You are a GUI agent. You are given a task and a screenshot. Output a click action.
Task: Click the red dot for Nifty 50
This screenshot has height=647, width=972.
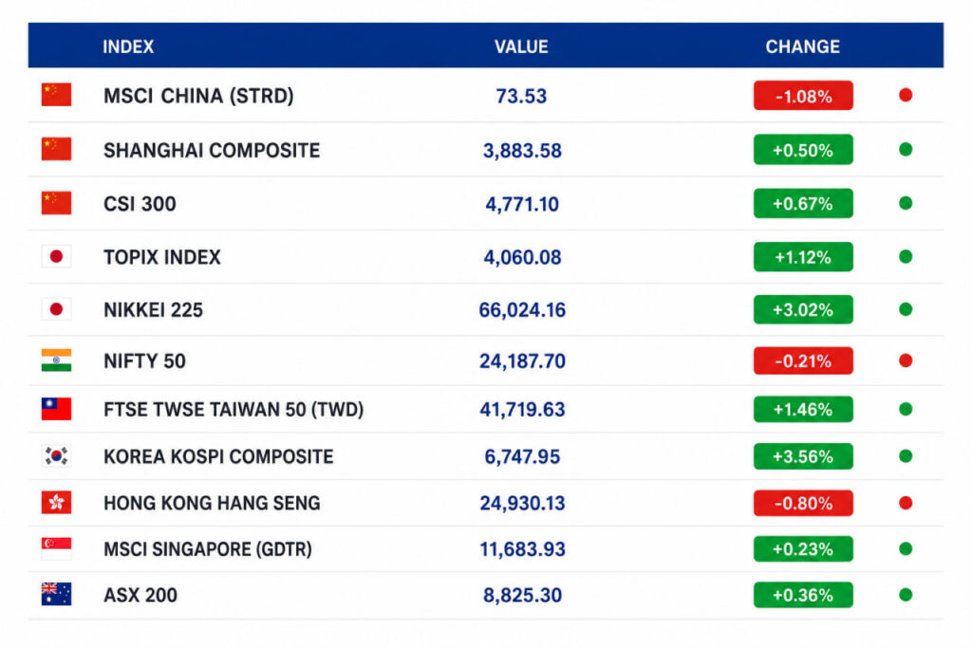click(x=906, y=360)
